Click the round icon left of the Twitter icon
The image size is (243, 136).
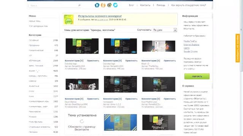[109, 5]
